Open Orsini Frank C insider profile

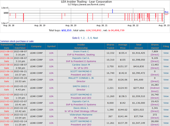(x=81, y=51)
